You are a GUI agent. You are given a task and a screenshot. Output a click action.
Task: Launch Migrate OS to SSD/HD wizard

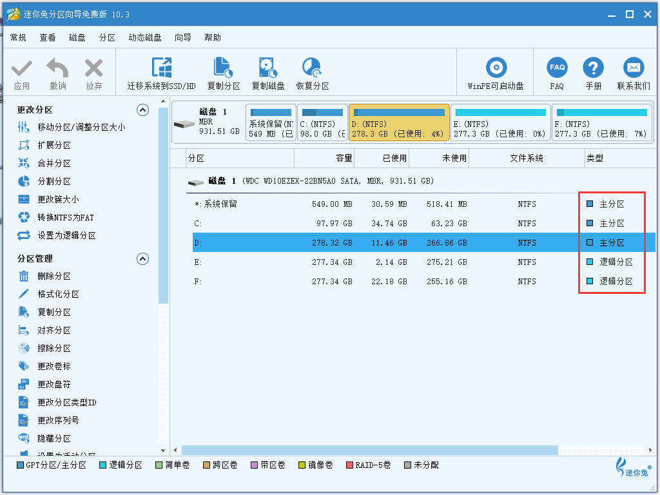[162, 74]
